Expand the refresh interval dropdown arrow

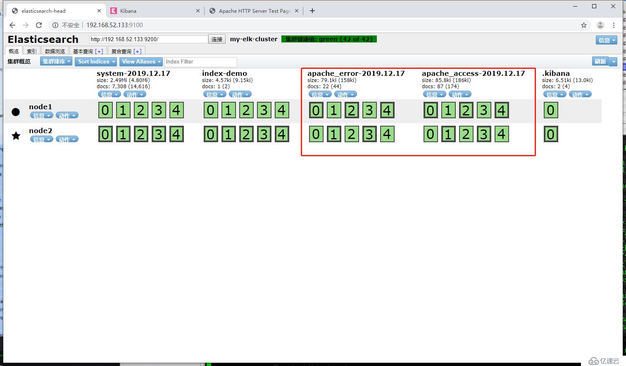pyautogui.click(x=614, y=61)
